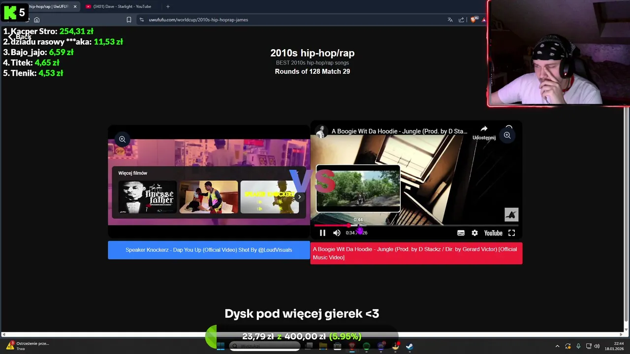Screen dimensions: 630x354
Task: Open the clock showing 22:44
Action: tap(614, 346)
